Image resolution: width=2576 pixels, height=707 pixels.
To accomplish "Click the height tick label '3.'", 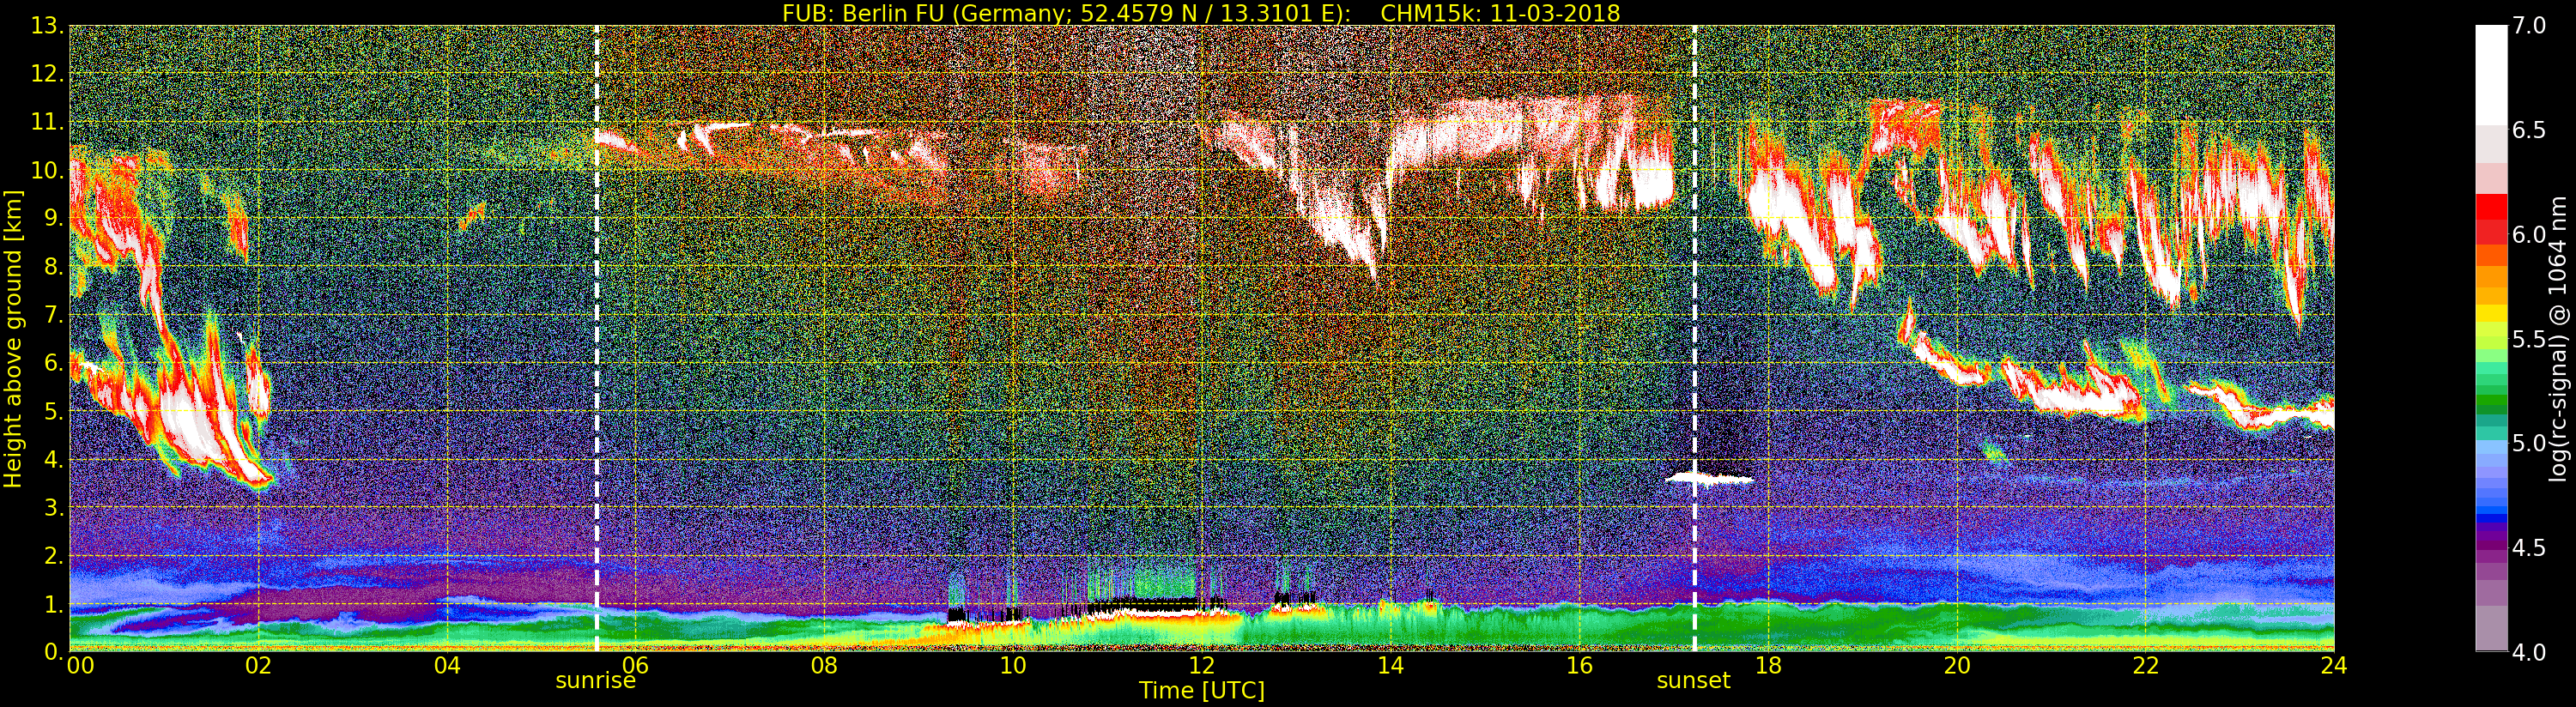I will click(x=54, y=507).
